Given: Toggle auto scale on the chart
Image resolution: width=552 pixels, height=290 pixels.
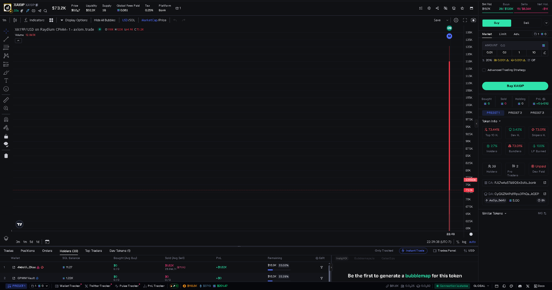Looking at the screenshot, I should pos(472,242).
